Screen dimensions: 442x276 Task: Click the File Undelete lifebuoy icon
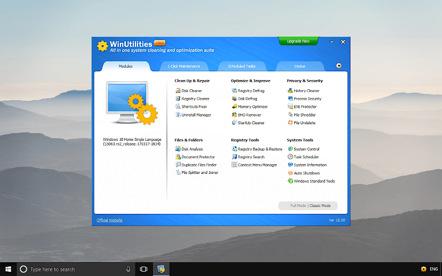(x=290, y=122)
